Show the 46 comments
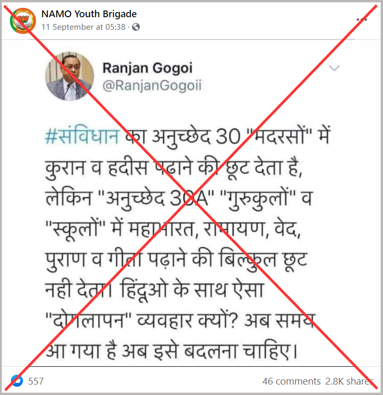Viewport: 383px width, 395px height. point(292,381)
